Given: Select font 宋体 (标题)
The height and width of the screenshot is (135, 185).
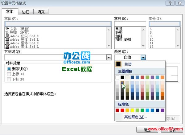Looking at the screenshot, I should (18, 29).
